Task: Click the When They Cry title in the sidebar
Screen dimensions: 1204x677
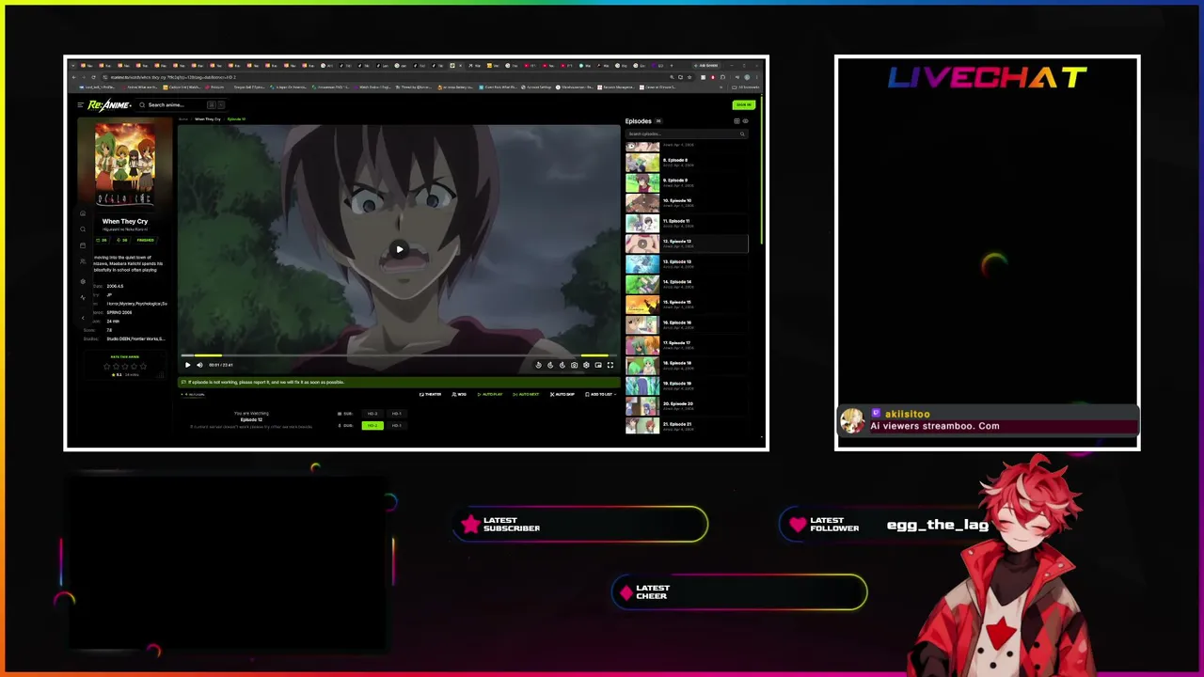Action: pyautogui.click(x=125, y=222)
